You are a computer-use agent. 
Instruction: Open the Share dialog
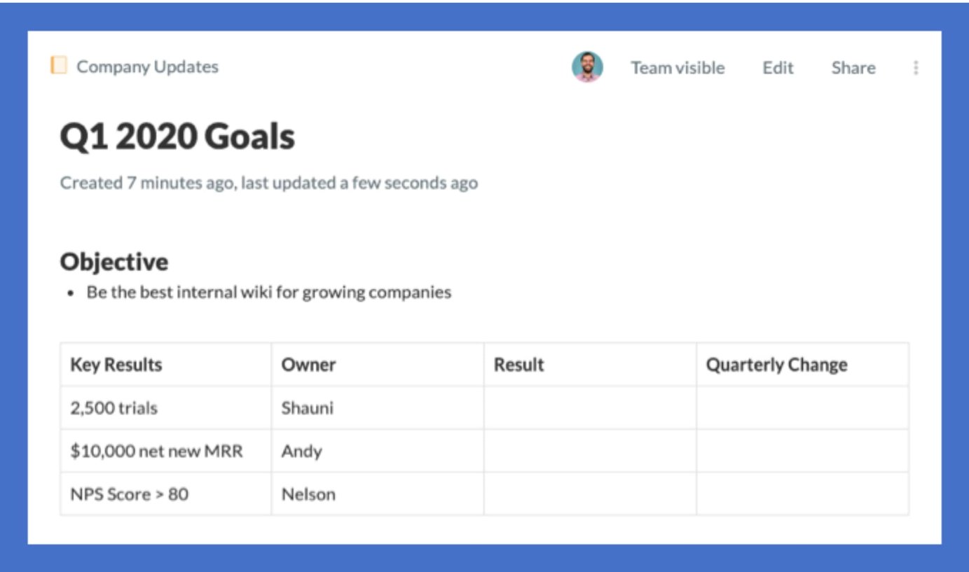(853, 68)
